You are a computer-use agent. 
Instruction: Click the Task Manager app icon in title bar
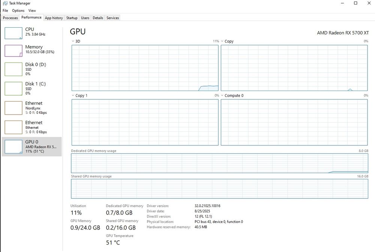click(5, 3)
